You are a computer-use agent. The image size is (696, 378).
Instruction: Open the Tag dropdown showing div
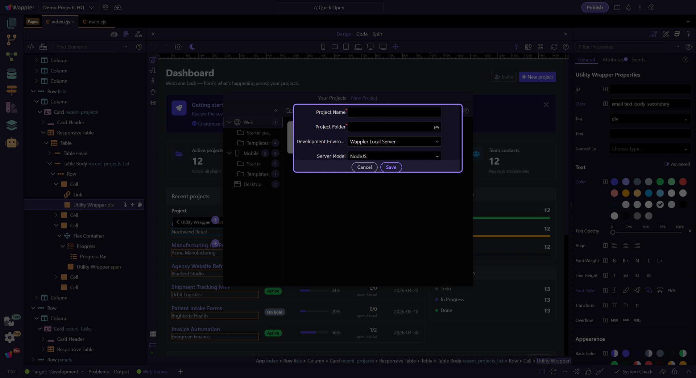pyautogui.click(x=649, y=119)
